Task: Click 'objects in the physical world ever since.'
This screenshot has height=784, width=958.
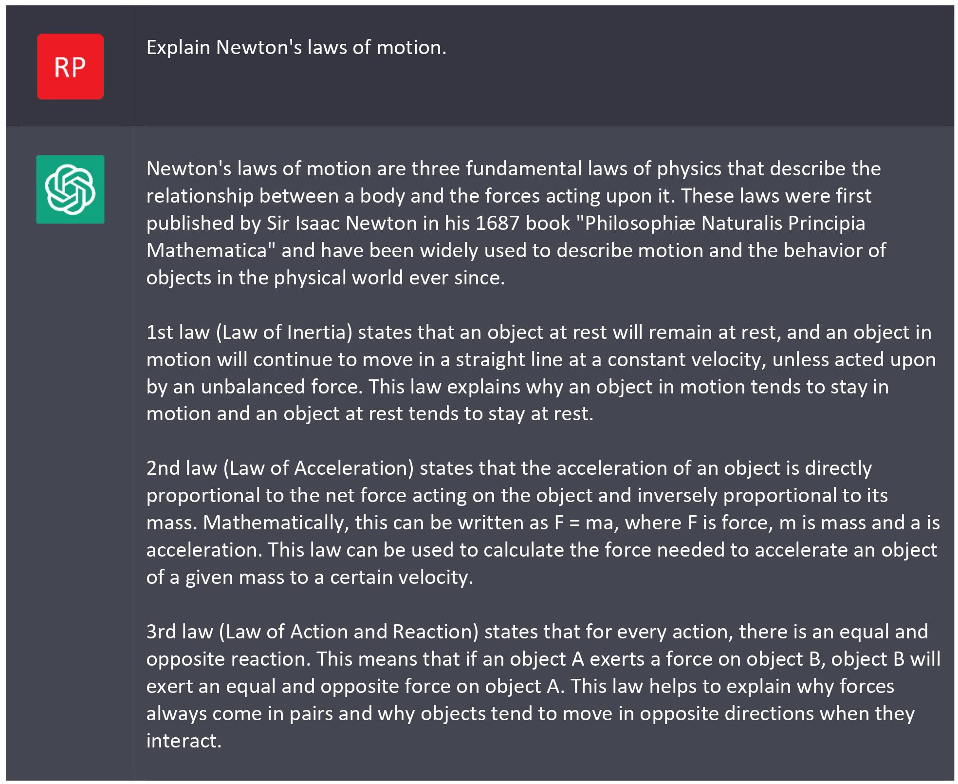Action: [326, 278]
